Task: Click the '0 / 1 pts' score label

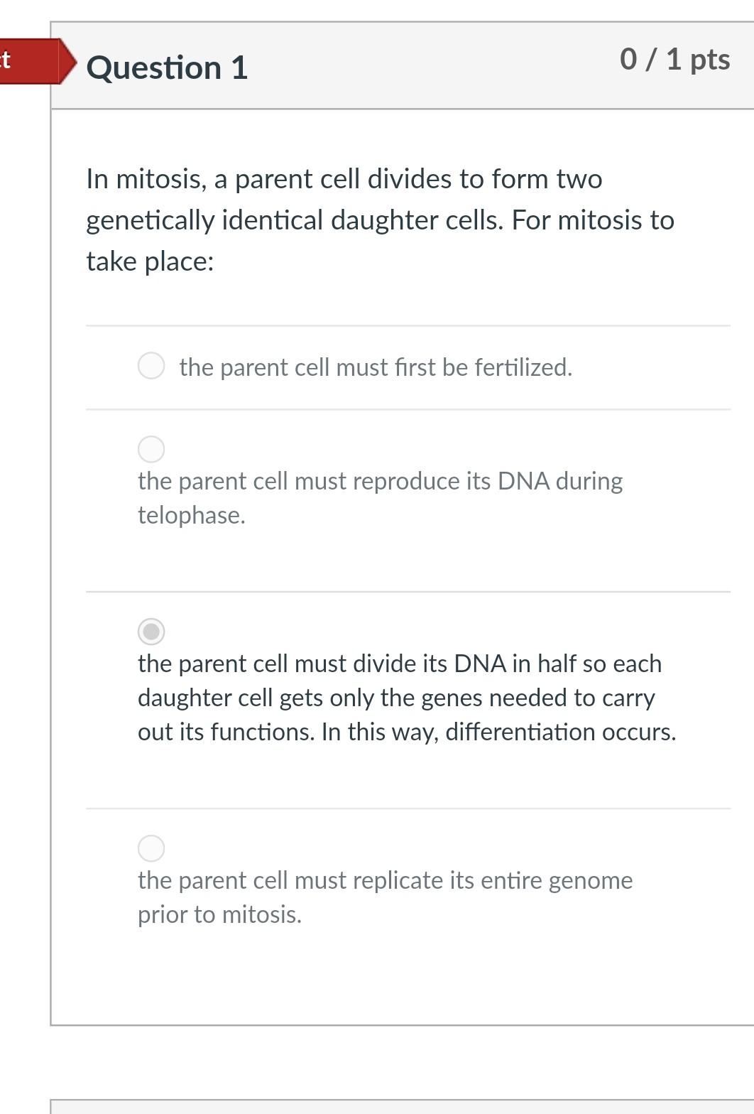Action: (x=674, y=59)
